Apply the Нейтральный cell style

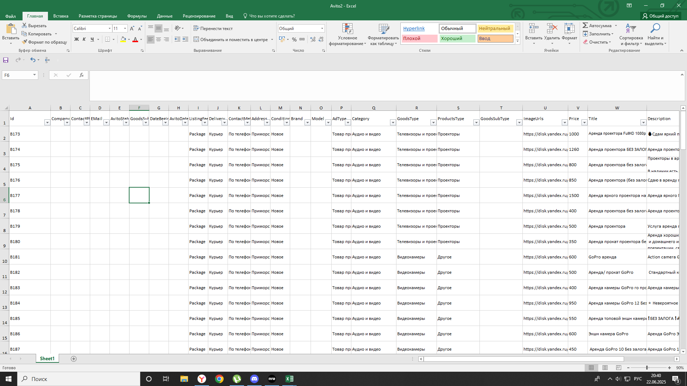pos(495,28)
